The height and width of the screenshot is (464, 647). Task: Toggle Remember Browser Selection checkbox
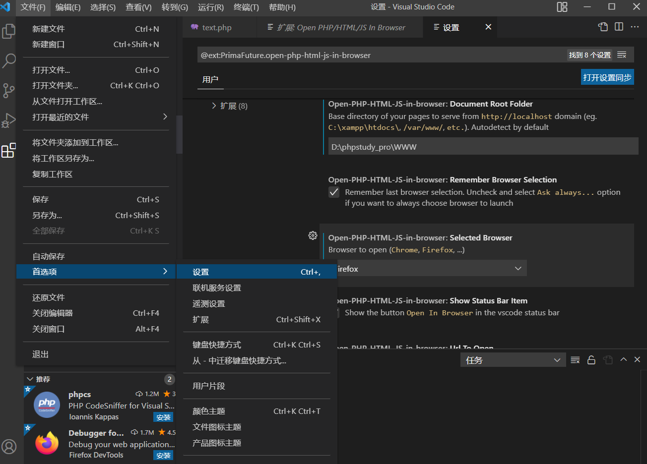(334, 192)
